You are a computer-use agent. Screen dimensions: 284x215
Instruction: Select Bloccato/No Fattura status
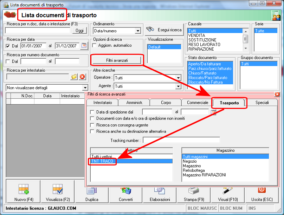[x=210, y=82]
